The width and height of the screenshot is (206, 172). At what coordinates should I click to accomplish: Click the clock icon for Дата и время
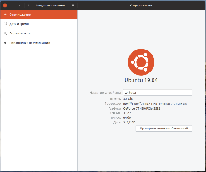coord(5,24)
